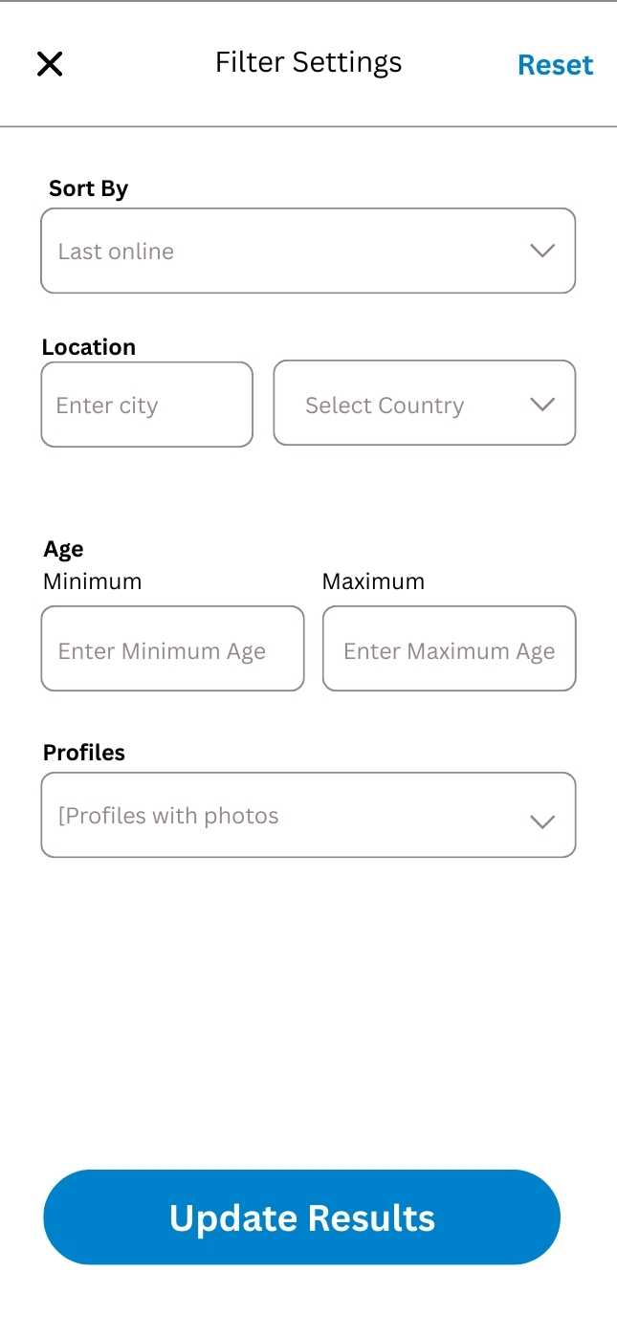
Task: Choose a country for the Location filter
Action: click(x=424, y=404)
